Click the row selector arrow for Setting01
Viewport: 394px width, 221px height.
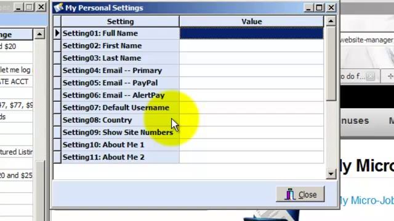pyautogui.click(x=57, y=33)
